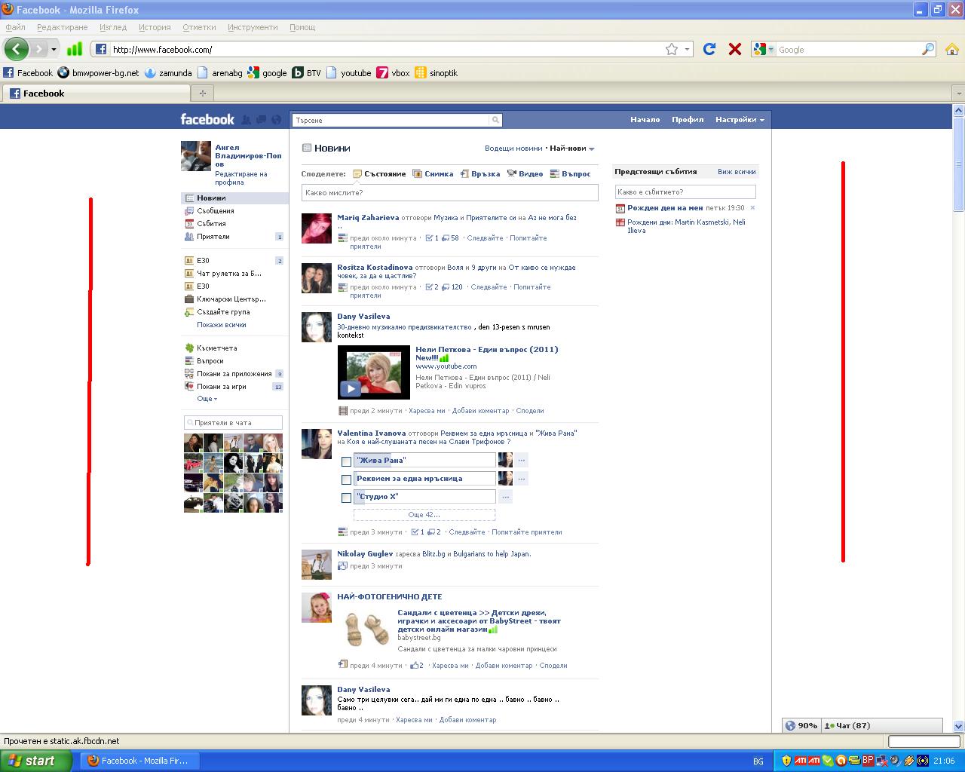This screenshot has width=965, height=772.
Task: Select the Връзка share option
Action: coord(479,173)
